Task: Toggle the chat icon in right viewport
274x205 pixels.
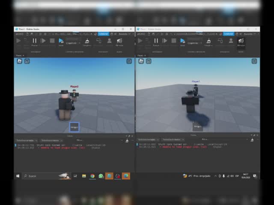Action: 149,61
